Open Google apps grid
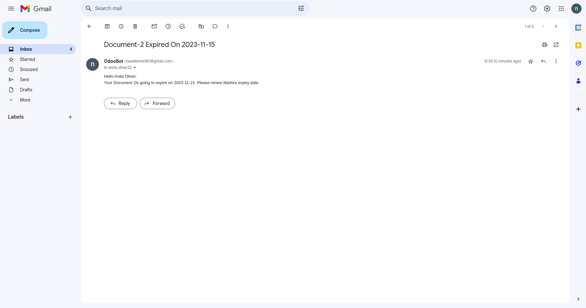The width and height of the screenshot is (586, 308). pyautogui.click(x=561, y=9)
